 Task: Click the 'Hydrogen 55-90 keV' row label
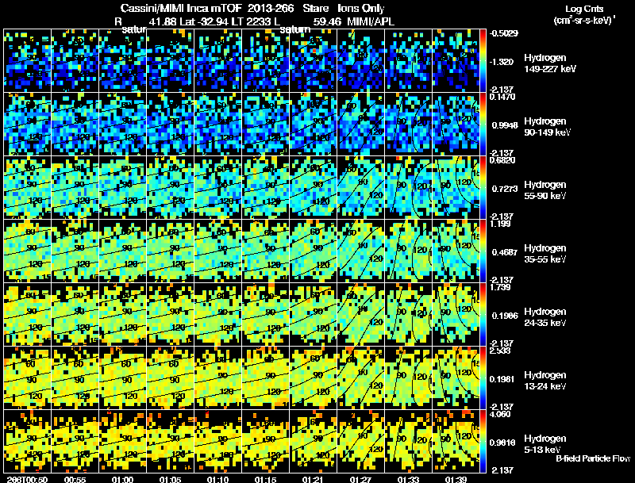click(545, 190)
